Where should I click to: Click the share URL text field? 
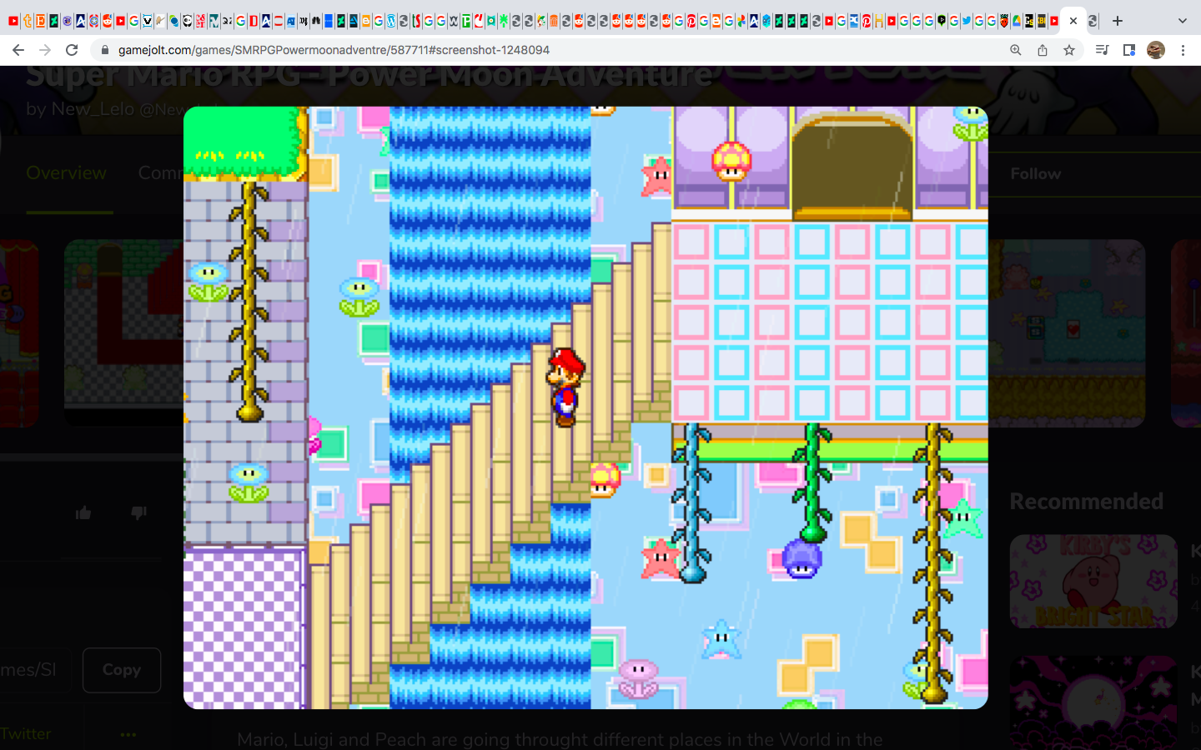[35, 670]
